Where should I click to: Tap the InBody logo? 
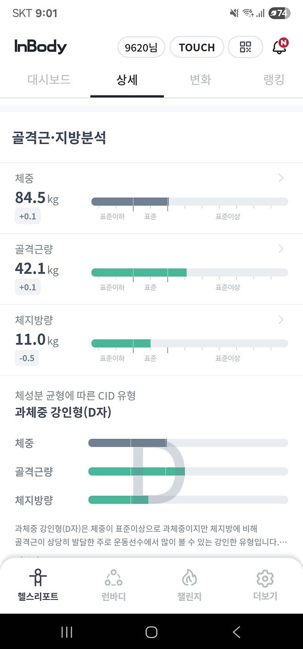[40, 47]
